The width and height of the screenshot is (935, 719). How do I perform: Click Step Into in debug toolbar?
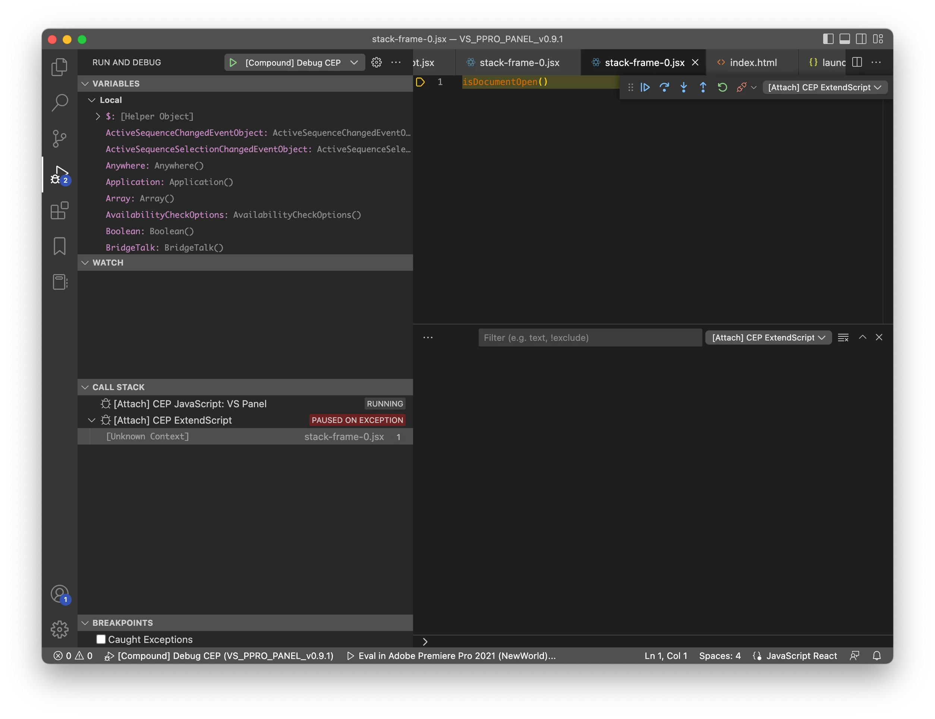(683, 87)
